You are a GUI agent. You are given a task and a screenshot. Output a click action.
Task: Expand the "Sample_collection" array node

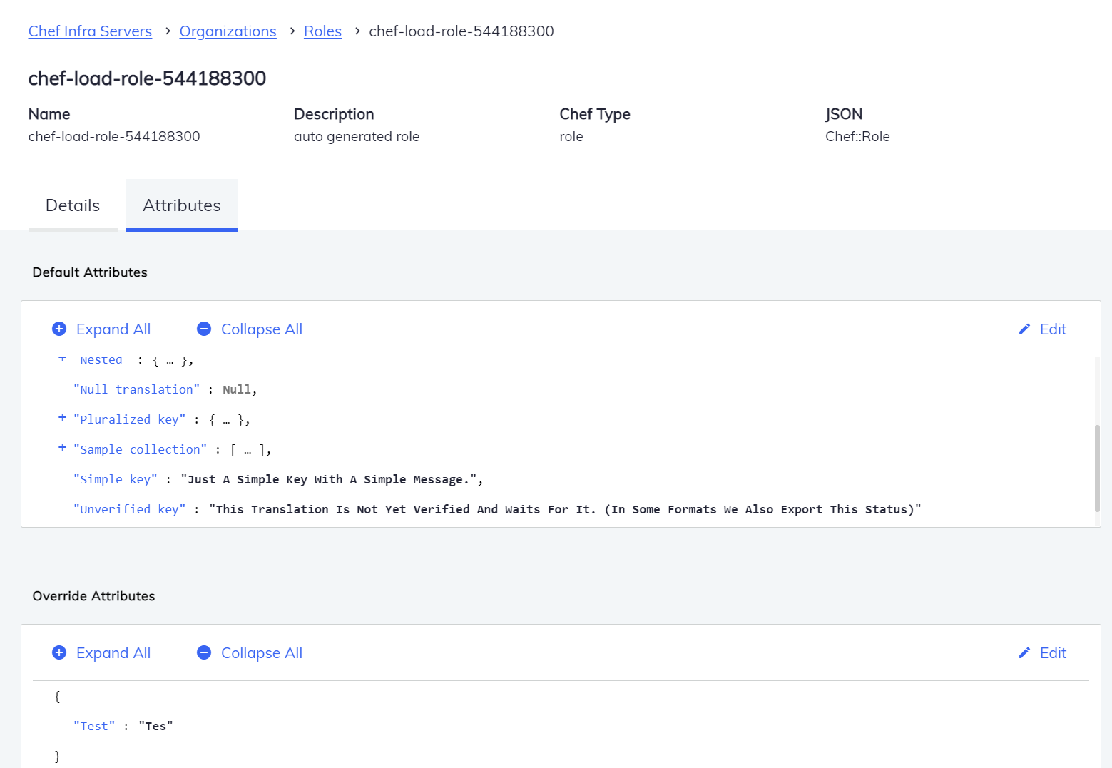[x=62, y=448]
